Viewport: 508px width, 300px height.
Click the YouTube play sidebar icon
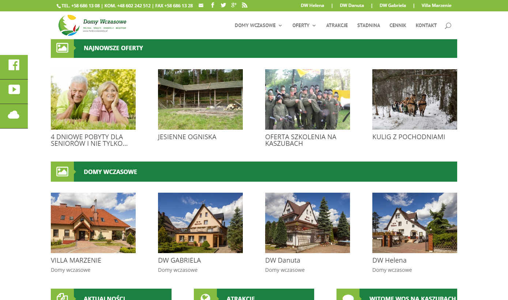click(14, 90)
